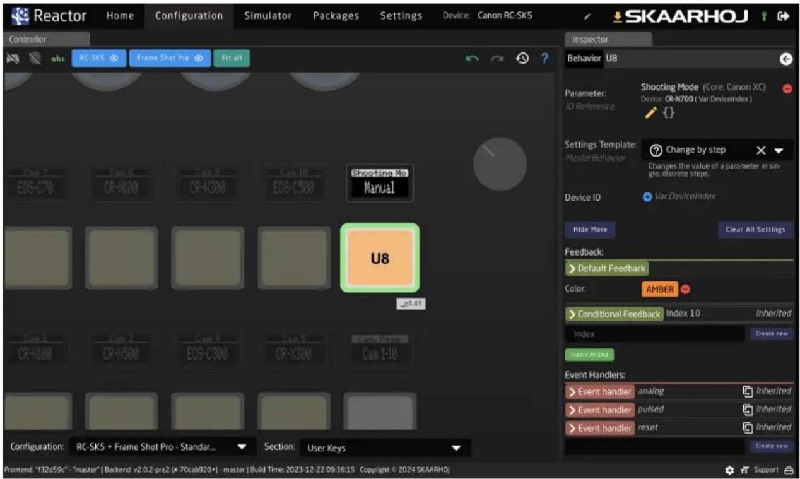
Task: Click copy icon on analog event handler row
Action: click(748, 391)
